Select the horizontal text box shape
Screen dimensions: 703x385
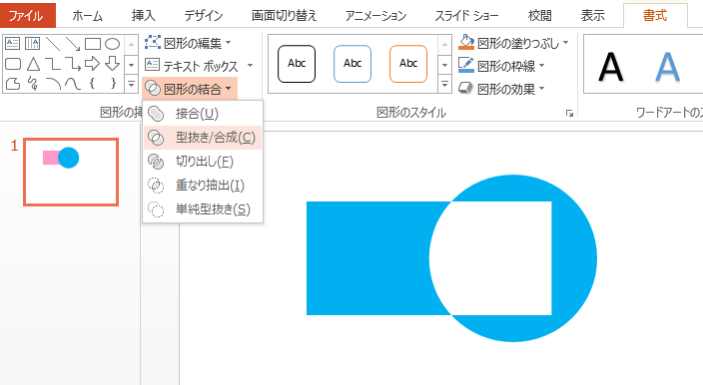click(x=12, y=44)
